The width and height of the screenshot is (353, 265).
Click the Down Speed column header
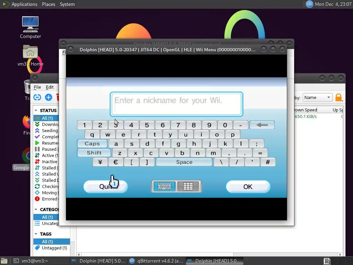click(306, 110)
